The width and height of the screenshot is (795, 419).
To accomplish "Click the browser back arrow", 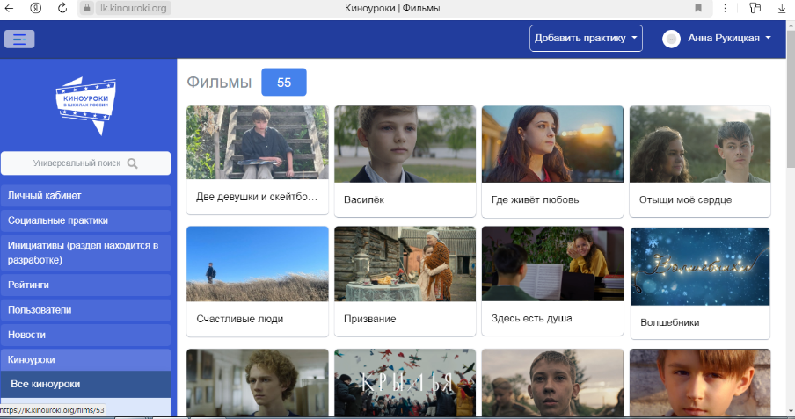I will (10, 8).
